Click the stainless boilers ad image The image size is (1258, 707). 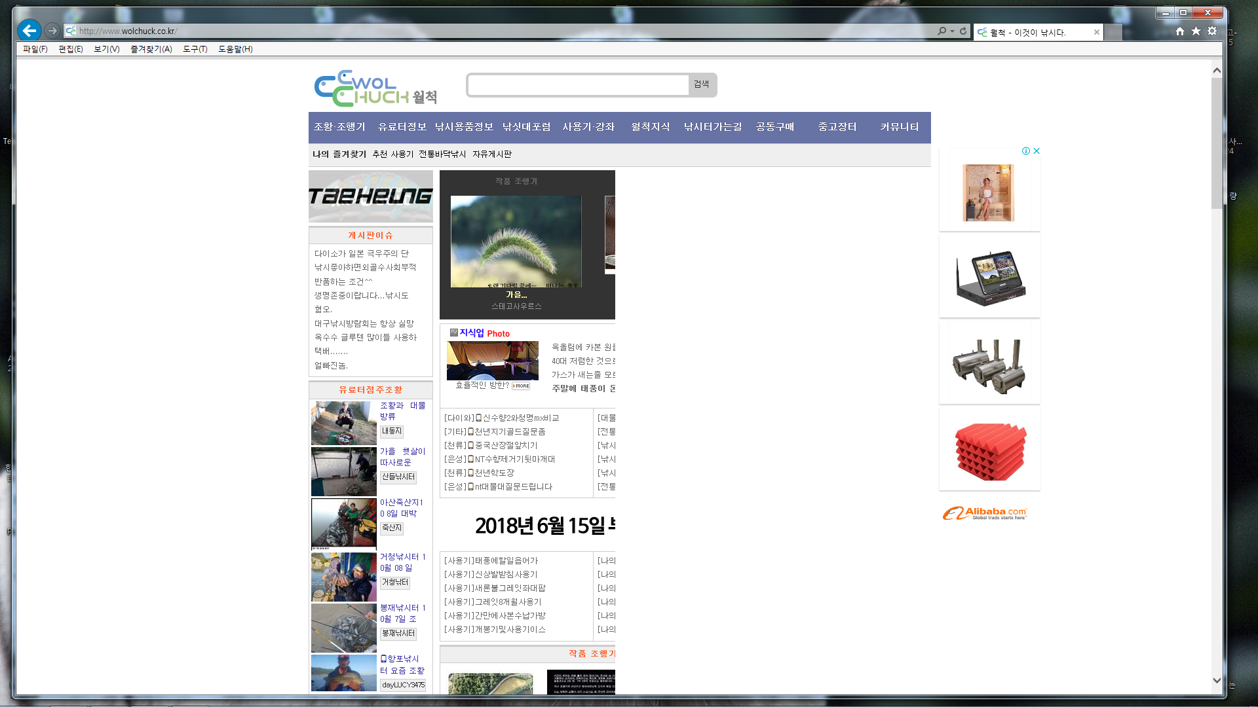[989, 365]
